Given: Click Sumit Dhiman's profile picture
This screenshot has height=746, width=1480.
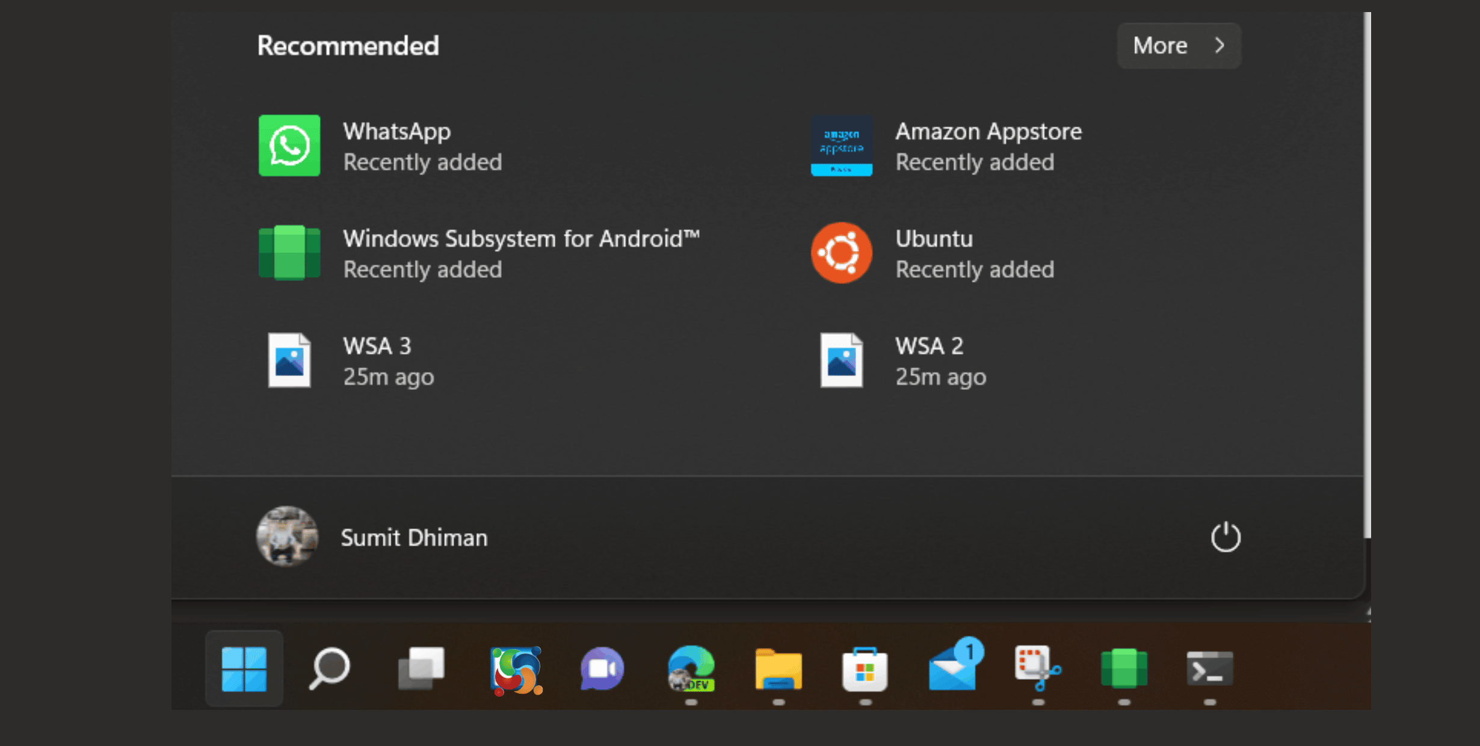Looking at the screenshot, I should [287, 537].
